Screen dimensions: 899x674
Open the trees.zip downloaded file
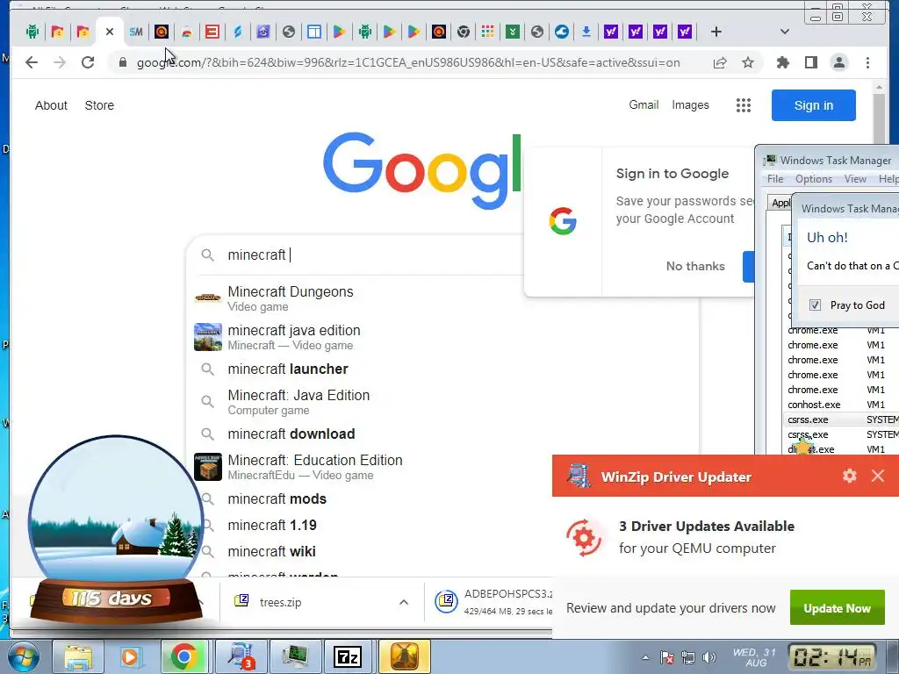[280, 602]
